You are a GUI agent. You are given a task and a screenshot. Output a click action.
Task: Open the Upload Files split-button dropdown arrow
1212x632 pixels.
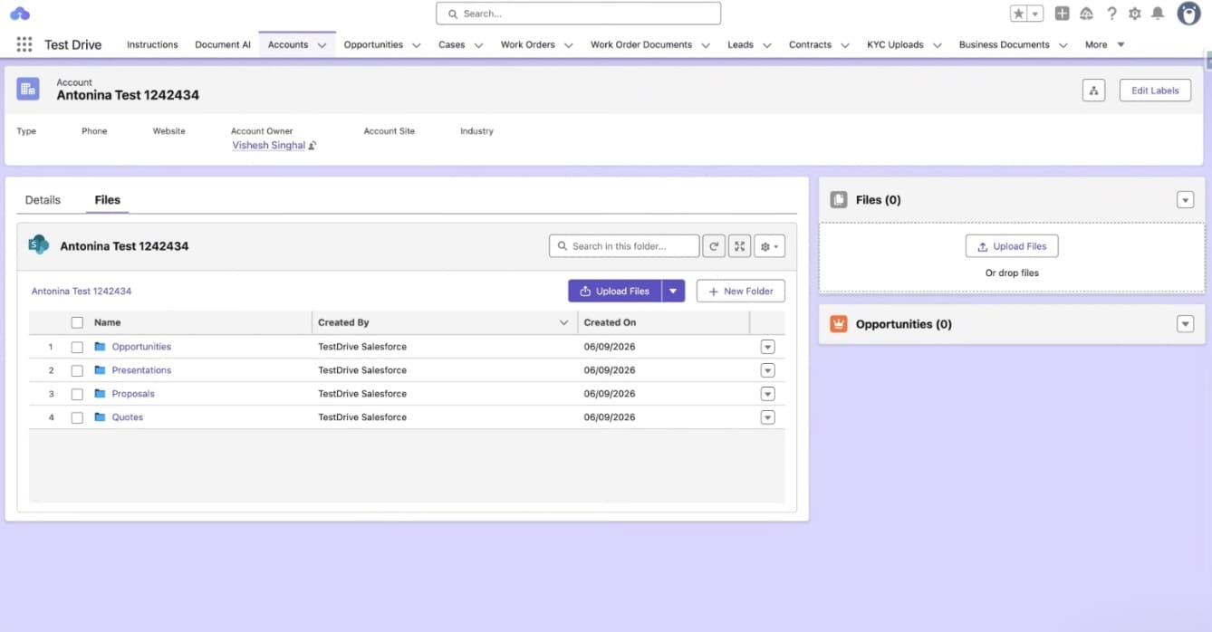673,291
